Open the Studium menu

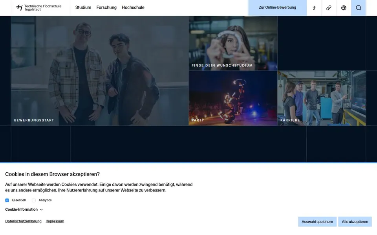click(83, 7)
